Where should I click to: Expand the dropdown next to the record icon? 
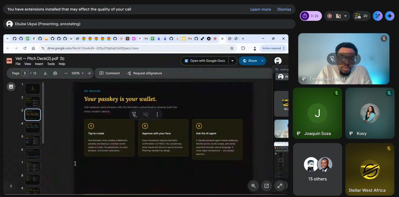pos(345,16)
